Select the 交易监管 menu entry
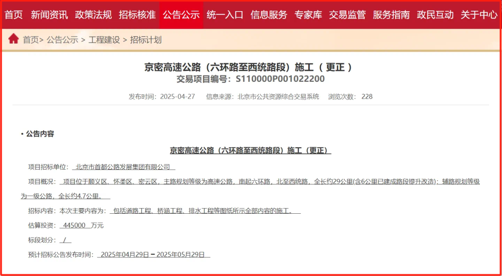This screenshot has width=502, height=276. pos(346,14)
